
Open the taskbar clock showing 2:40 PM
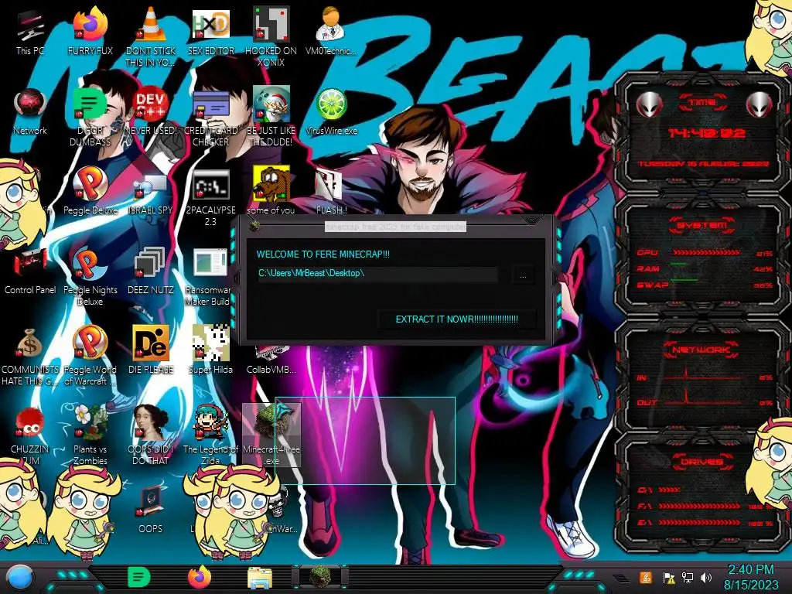[750, 577]
